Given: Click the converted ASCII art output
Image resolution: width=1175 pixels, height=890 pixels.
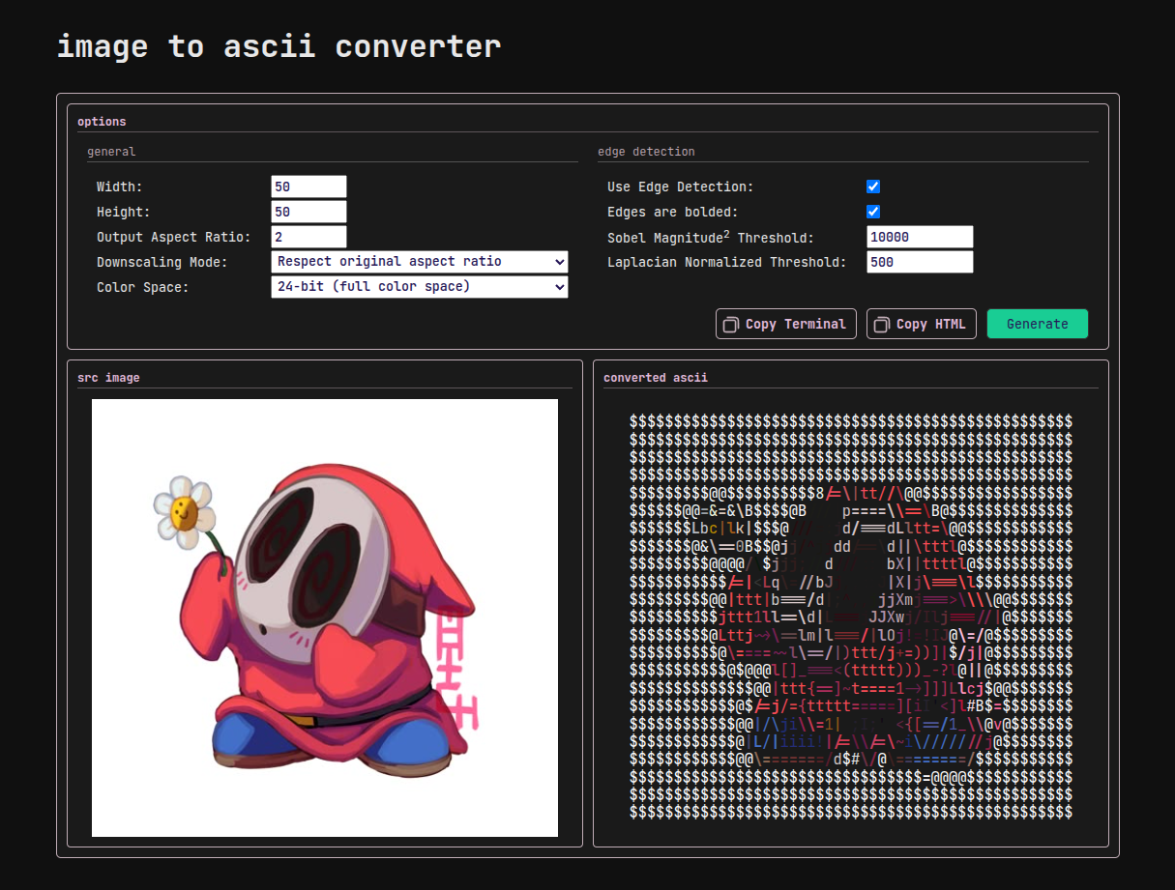Looking at the screenshot, I should click(x=850, y=617).
